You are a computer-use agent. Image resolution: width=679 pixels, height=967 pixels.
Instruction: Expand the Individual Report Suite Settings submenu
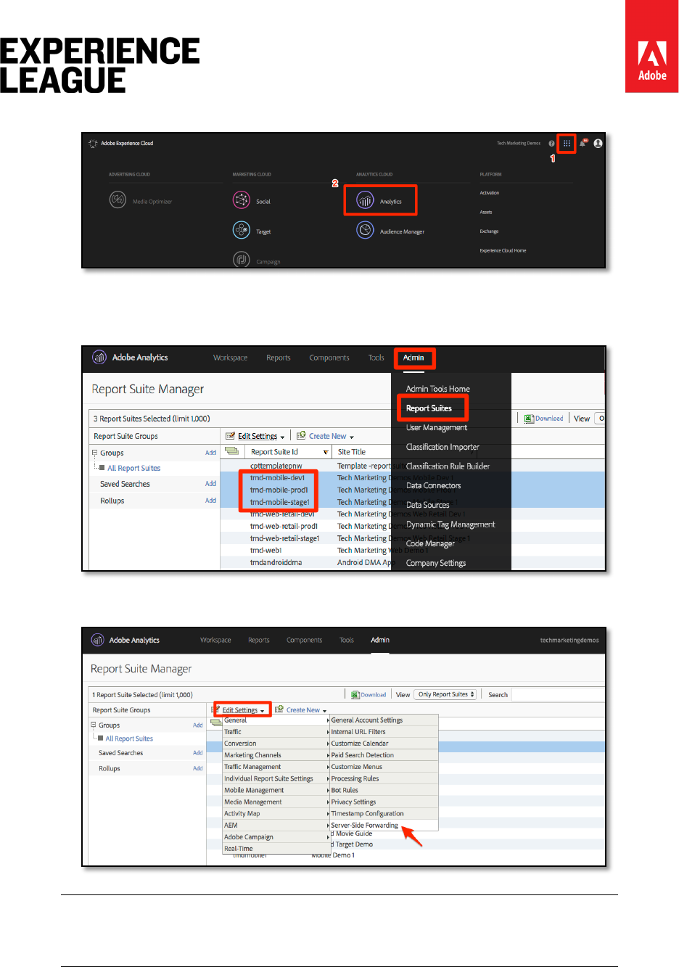pos(276,778)
